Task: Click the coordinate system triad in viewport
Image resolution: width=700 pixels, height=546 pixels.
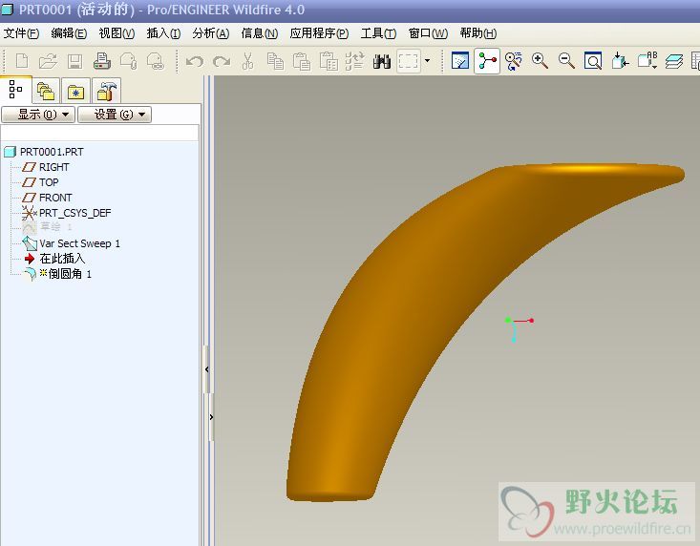Action: tap(519, 329)
